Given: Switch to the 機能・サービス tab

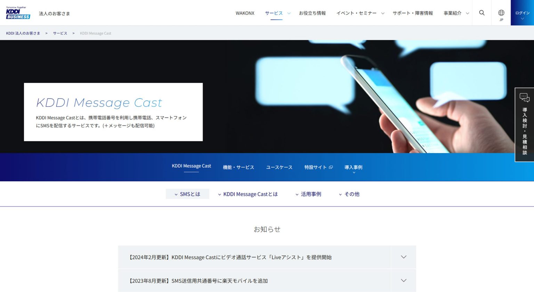Looking at the screenshot, I should 238,167.
